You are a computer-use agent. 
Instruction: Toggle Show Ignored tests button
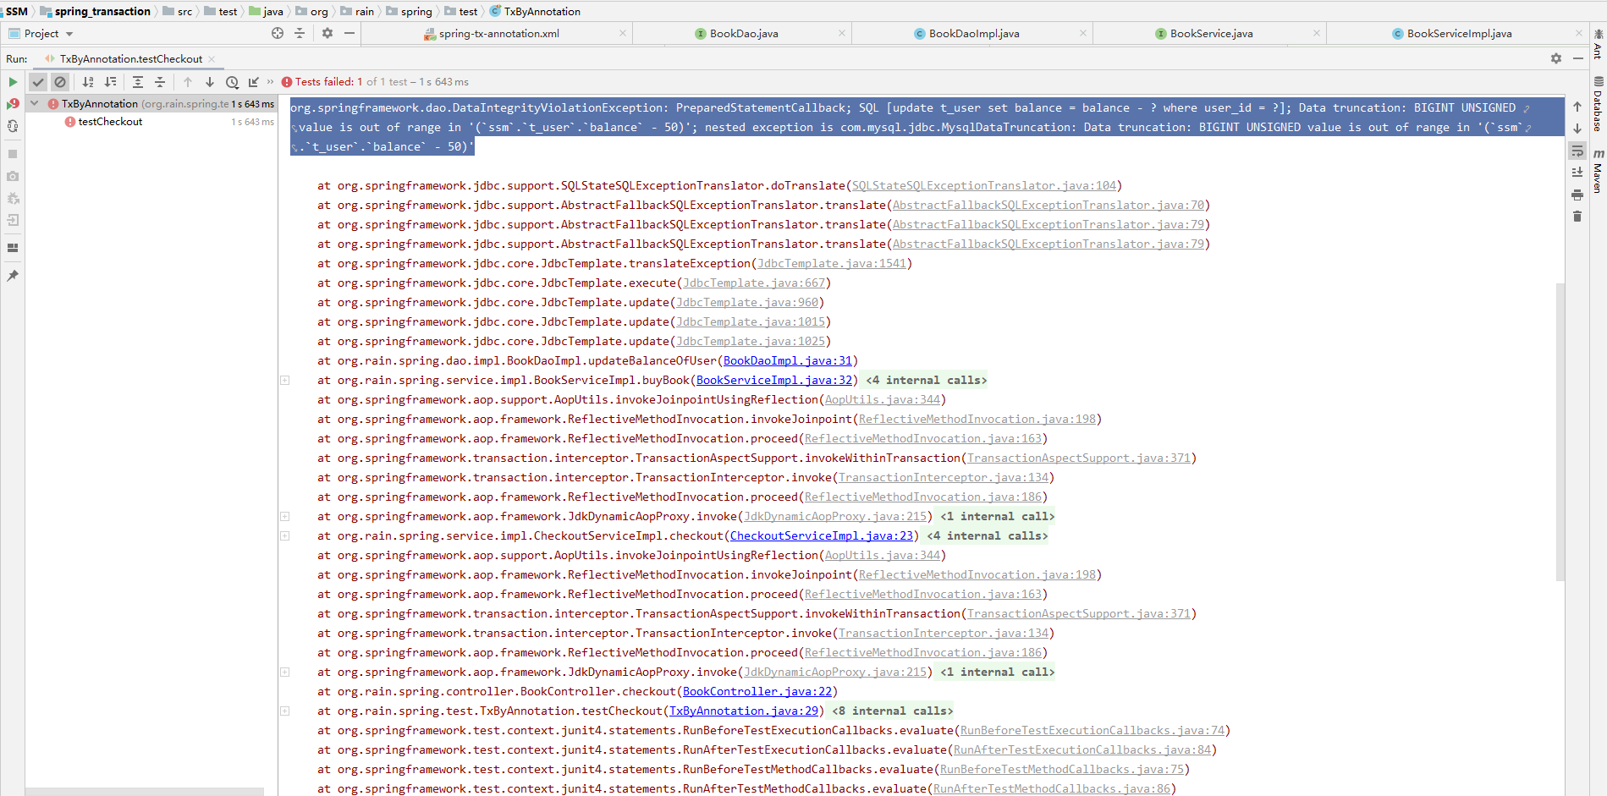[59, 82]
